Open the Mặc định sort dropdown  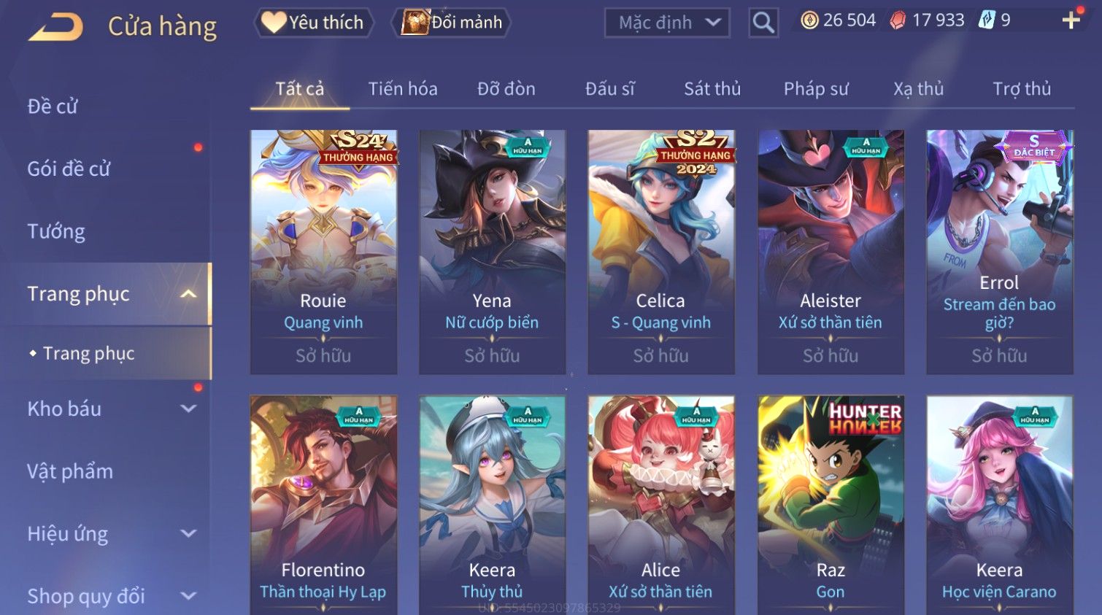pyautogui.click(x=667, y=23)
